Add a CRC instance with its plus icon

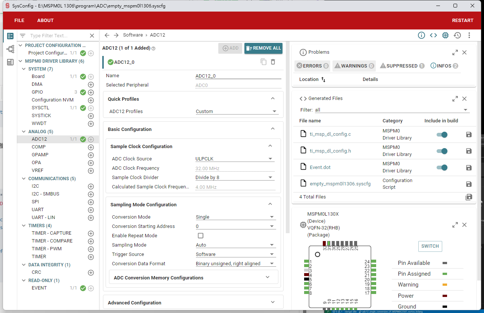coord(91,273)
